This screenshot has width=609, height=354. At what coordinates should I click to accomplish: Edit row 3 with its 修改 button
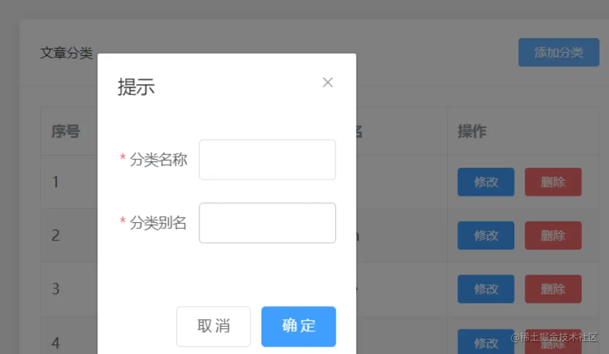click(x=486, y=289)
